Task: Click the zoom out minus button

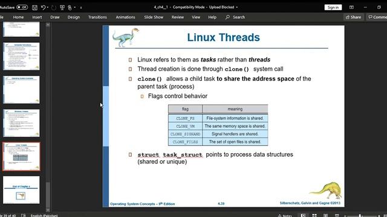Action: tap(345, 216)
